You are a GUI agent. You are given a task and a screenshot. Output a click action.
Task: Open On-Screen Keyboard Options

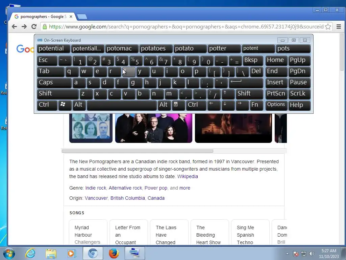click(276, 105)
